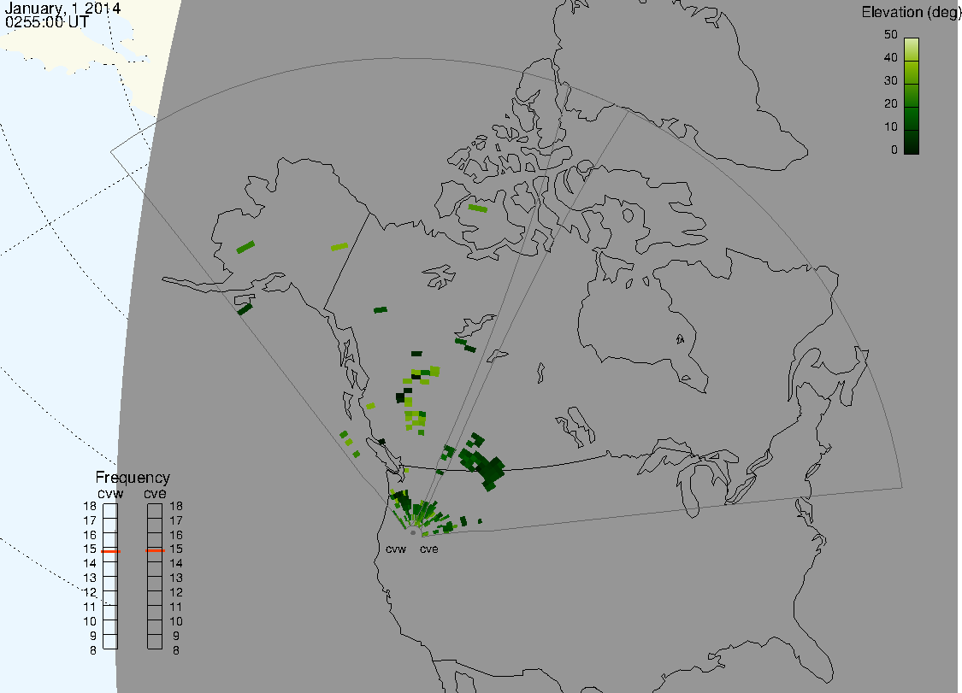Viewport: 962px width, 693px height.
Task: Click the green scatter patch in the Arctic archipelago
Action: click(x=477, y=208)
